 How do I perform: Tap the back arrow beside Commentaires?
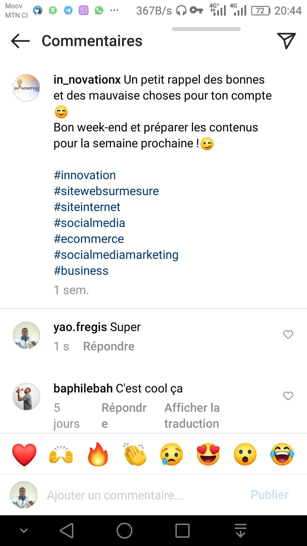[x=20, y=41]
